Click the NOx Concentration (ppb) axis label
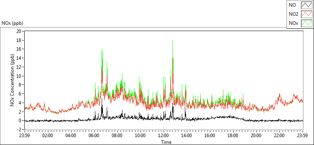314x145 pixels. (12, 80)
